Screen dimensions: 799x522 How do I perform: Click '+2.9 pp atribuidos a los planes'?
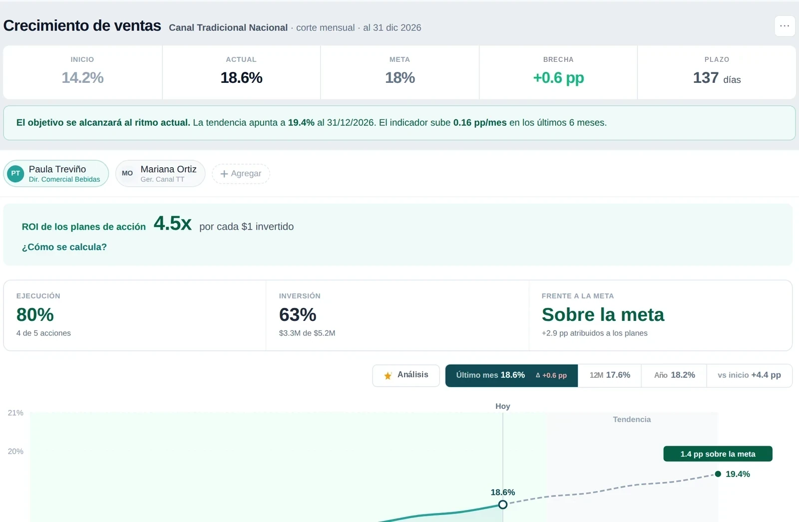pyautogui.click(x=594, y=333)
